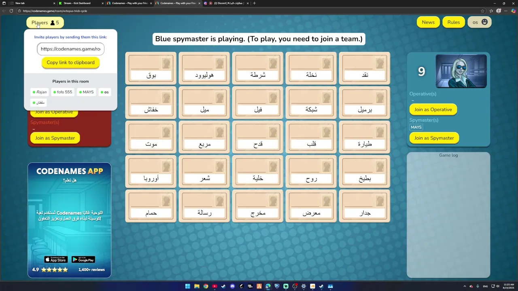Open Windows Start menu
Screen dimensions: 518x291
coord(188,286)
